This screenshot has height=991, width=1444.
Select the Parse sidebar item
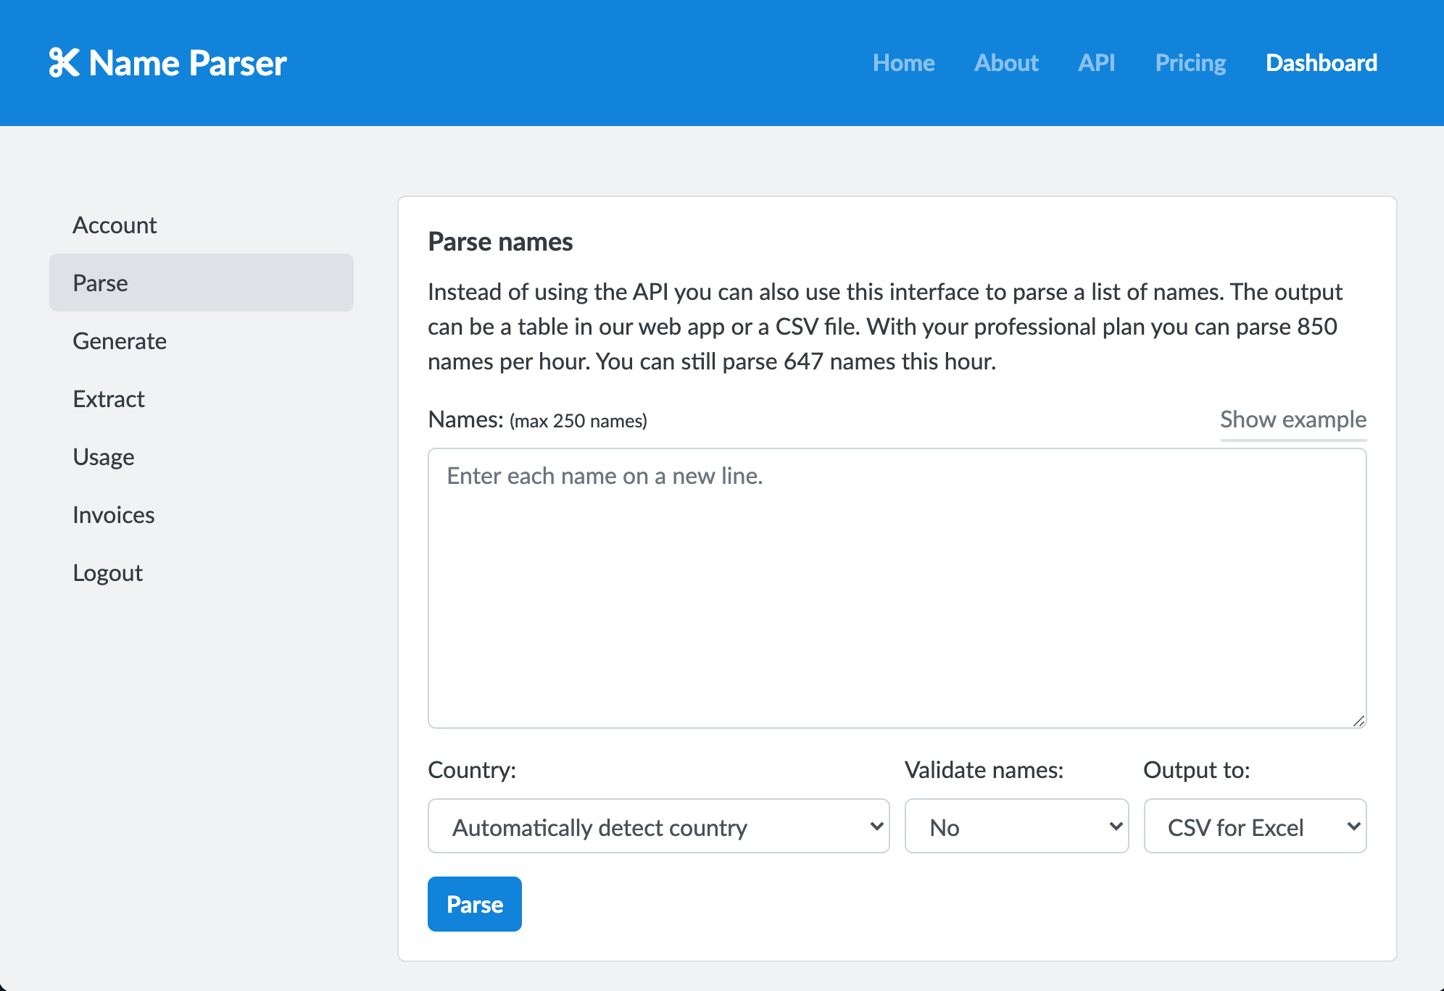99,283
